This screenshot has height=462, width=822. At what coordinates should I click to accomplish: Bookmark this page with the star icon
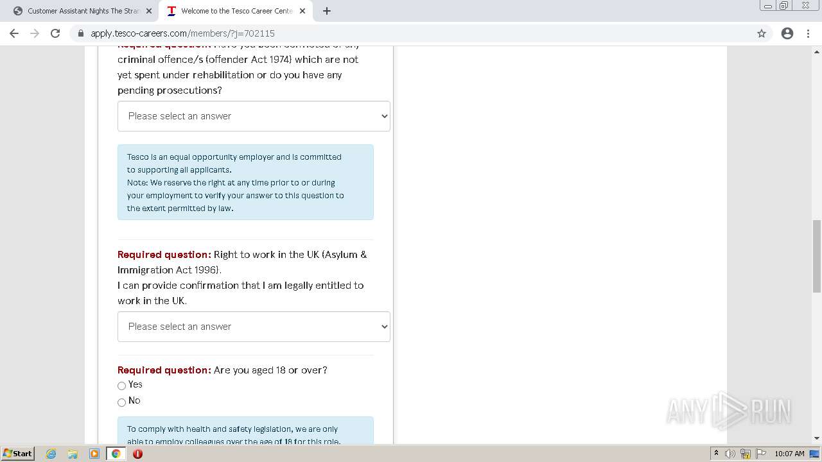[x=762, y=33]
